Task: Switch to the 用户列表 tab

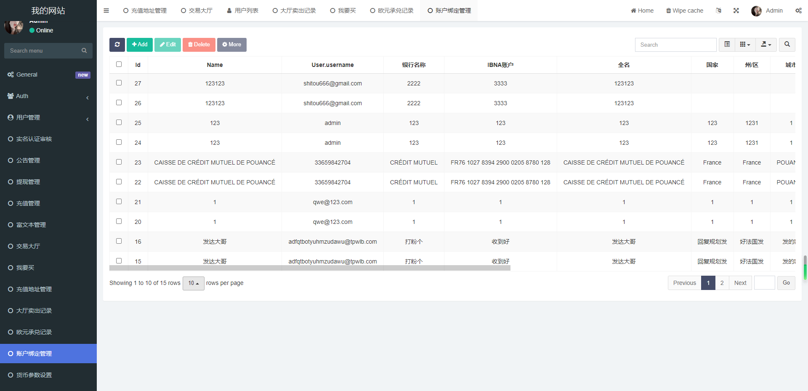Action: coord(242,11)
